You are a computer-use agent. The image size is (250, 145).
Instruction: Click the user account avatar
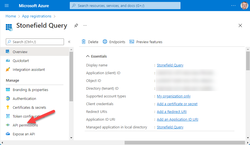(244, 6)
